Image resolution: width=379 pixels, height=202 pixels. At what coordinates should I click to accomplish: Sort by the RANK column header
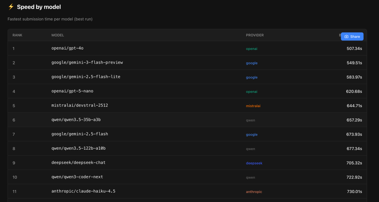pyautogui.click(x=18, y=35)
